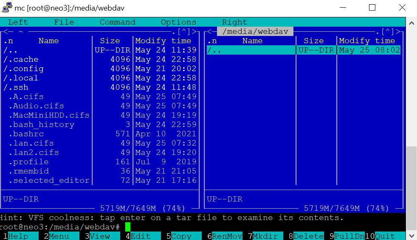Open the Left menu
This screenshot has width=417, height=240.
(18, 22)
